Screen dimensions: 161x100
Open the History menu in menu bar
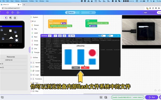(x=17, y=1)
